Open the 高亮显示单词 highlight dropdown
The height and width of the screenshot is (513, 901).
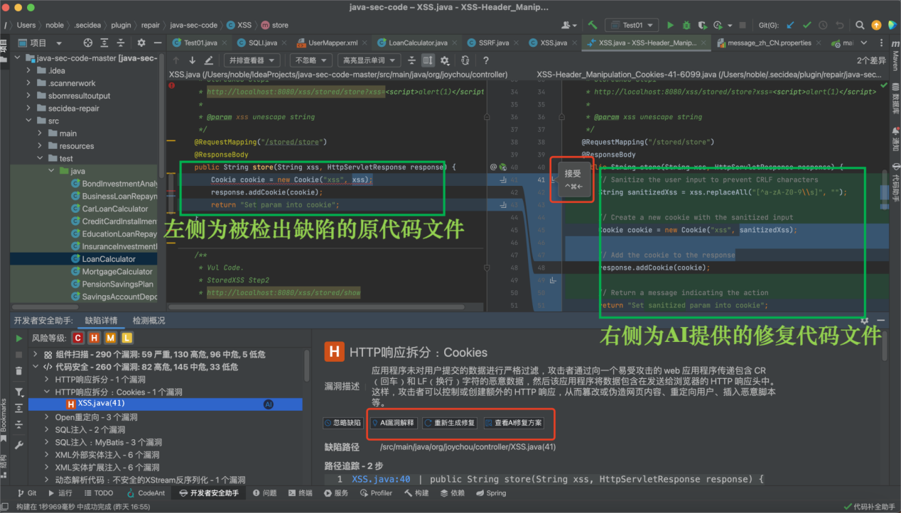pos(368,61)
